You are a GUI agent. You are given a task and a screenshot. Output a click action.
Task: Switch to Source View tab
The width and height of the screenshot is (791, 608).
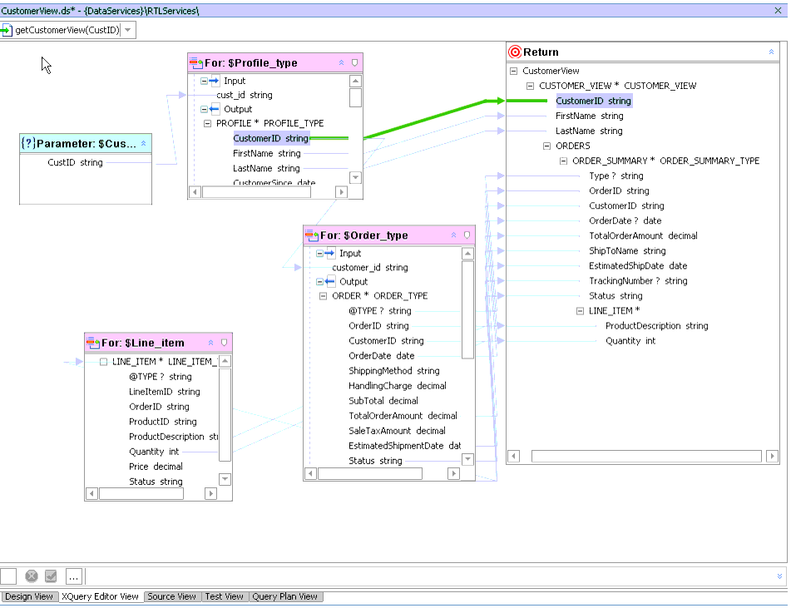point(171,597)
